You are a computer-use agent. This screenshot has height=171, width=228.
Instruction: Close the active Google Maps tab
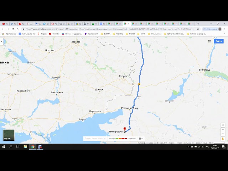[x=128, y=24]
